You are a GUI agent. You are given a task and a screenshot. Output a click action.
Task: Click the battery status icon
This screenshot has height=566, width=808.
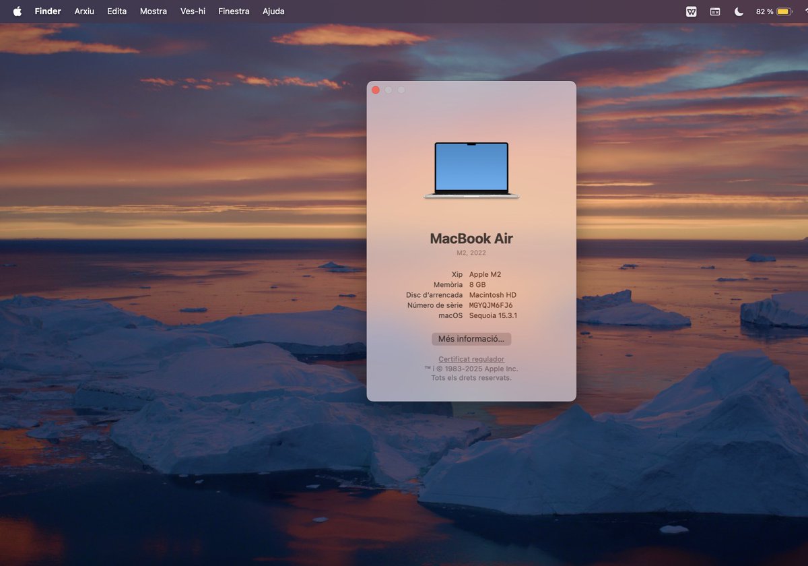point(784,11)
